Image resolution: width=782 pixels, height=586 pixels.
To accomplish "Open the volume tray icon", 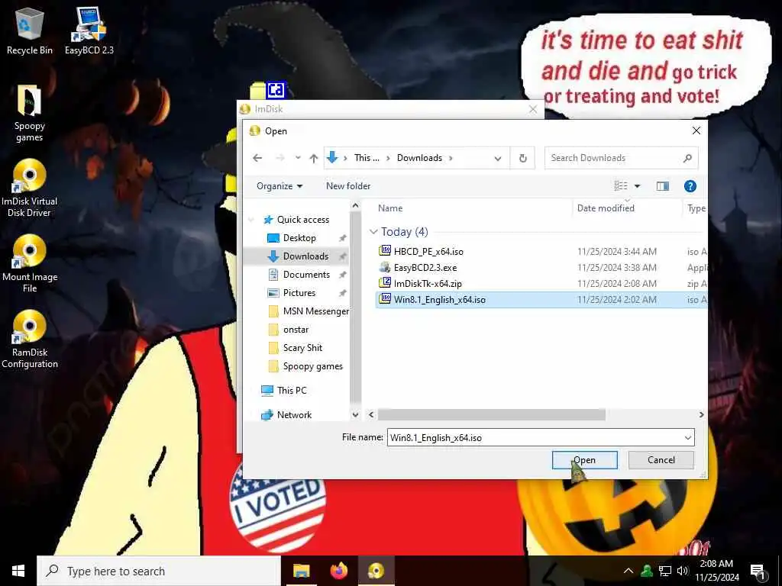I will point(682,571).
